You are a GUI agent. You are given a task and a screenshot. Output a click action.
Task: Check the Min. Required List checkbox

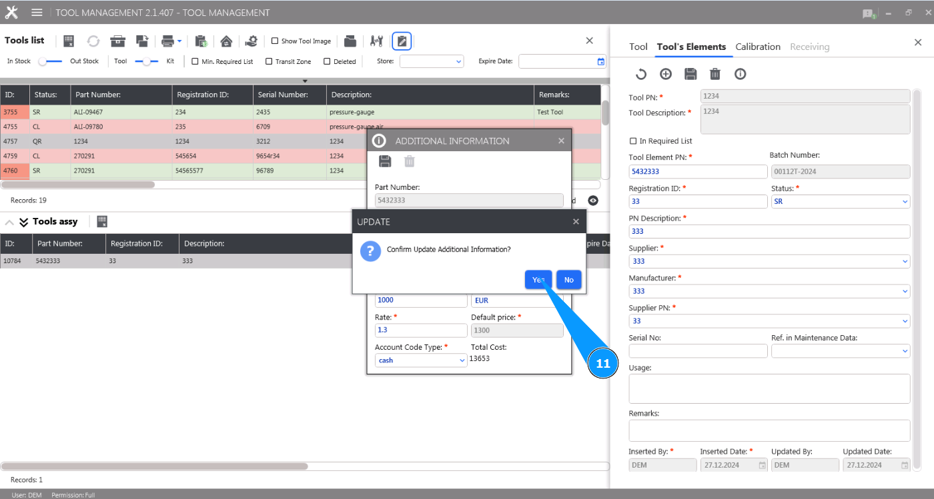[195, 61]
